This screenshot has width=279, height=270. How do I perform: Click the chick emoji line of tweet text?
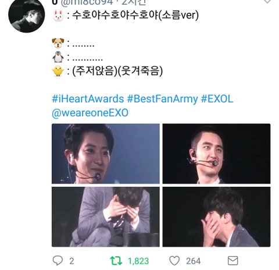coord(107,71)
